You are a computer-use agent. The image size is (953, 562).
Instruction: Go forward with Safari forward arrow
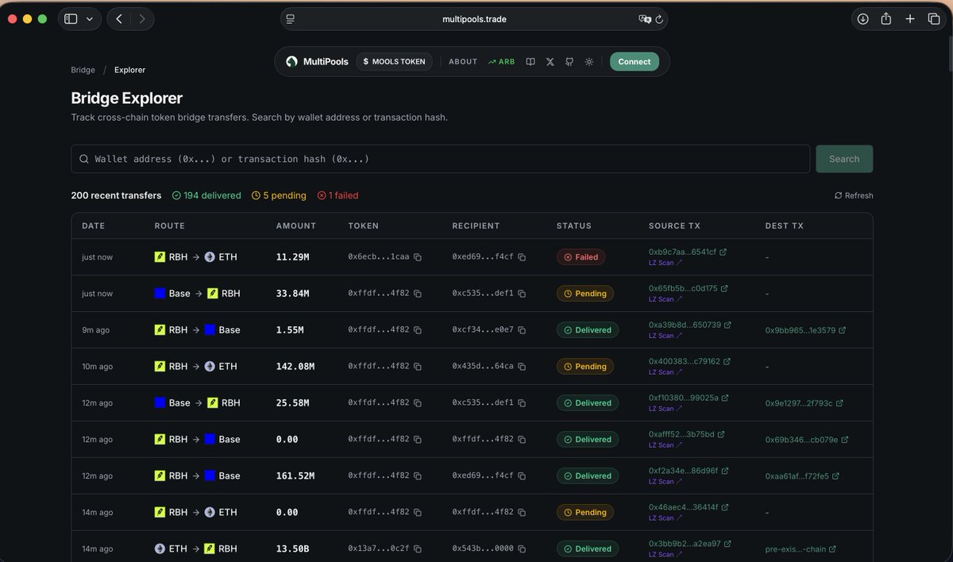coord(141,19)
